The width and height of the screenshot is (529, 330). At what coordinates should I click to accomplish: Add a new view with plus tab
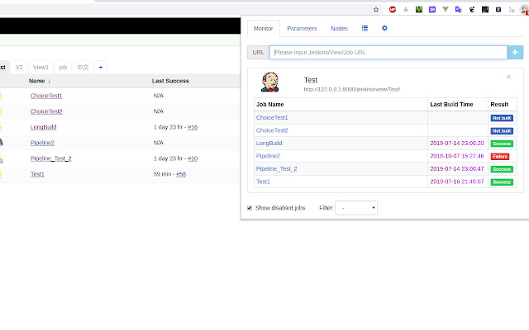coord(101,68)
